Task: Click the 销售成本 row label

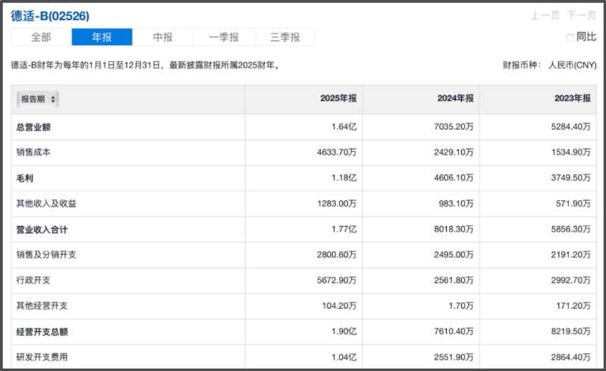Action: click(33, 152)
